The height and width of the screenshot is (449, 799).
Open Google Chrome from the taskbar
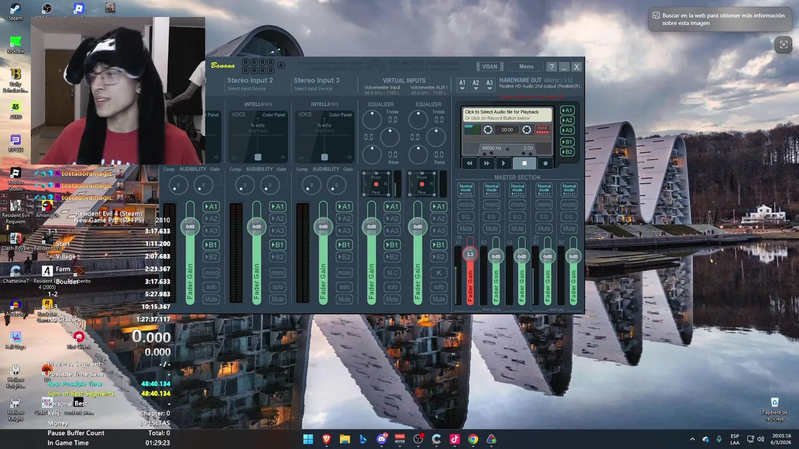[473, 439]
